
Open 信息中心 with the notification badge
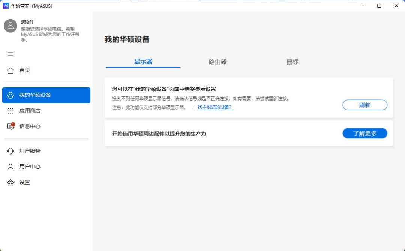pos(10,126)
